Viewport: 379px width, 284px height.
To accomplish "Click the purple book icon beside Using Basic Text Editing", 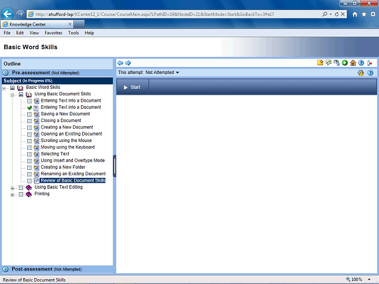I will click(29, 188).
